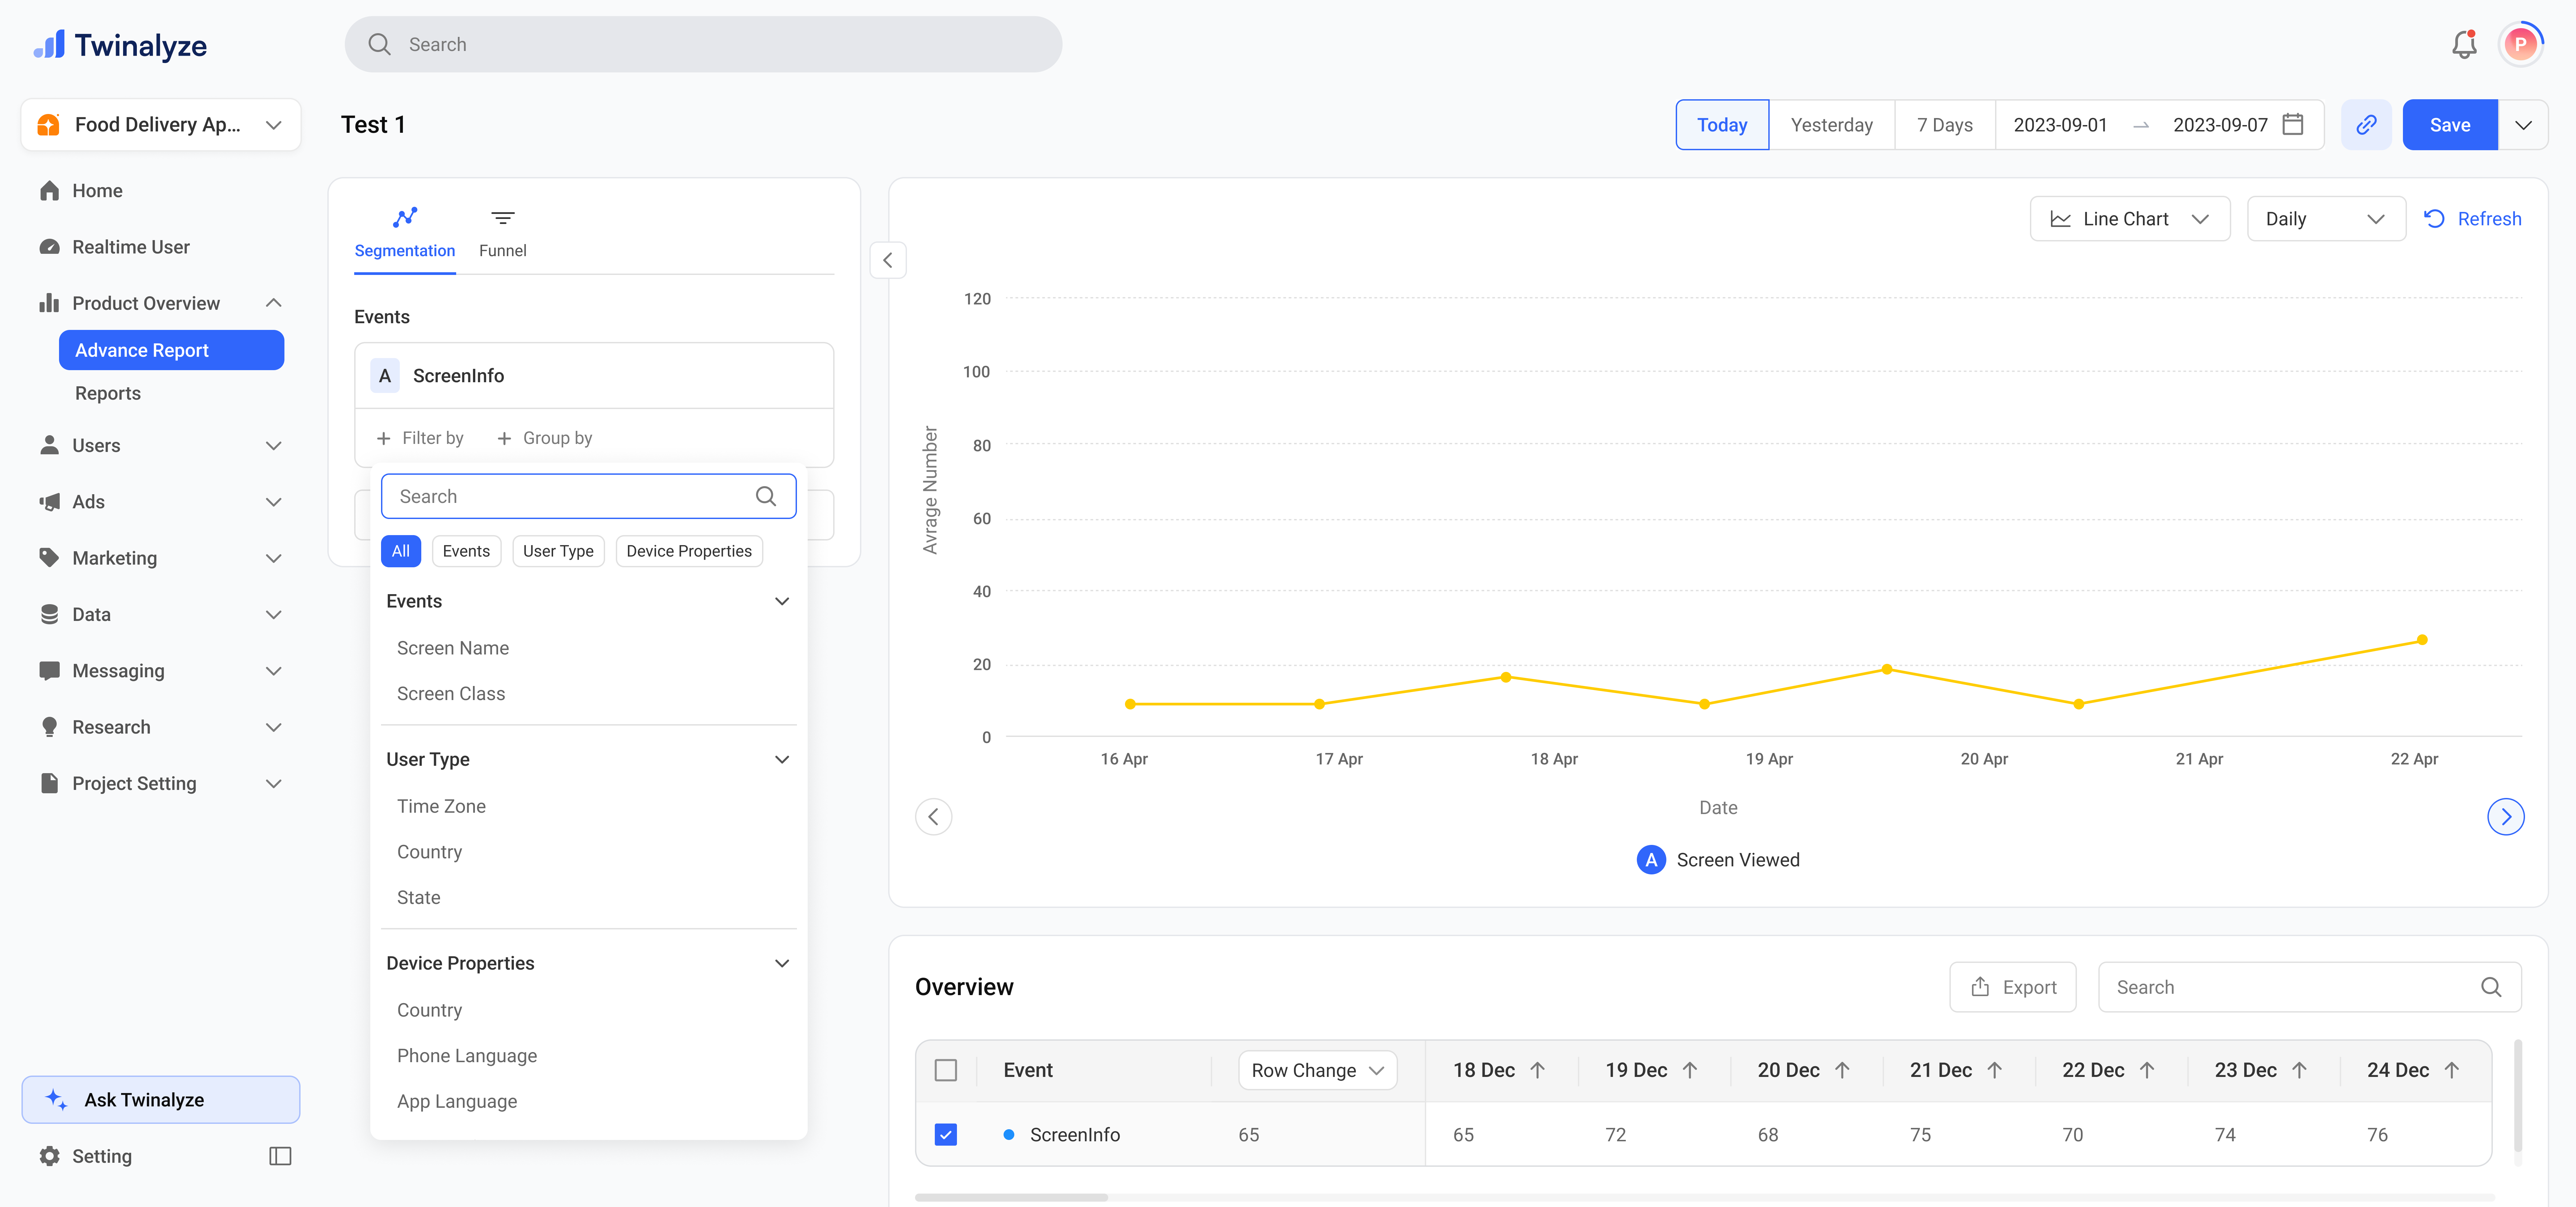2576x1207 pixels.
Task: Select all rows header checkbox
Action: [x=945, y=1070]
